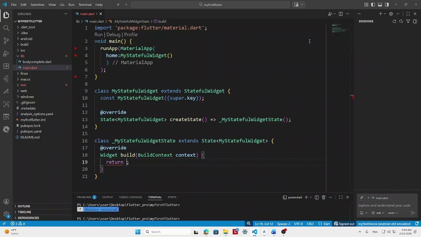421x237 pixels.
Task: Click the Debug code lens link
Action: (x=113, y=35)
